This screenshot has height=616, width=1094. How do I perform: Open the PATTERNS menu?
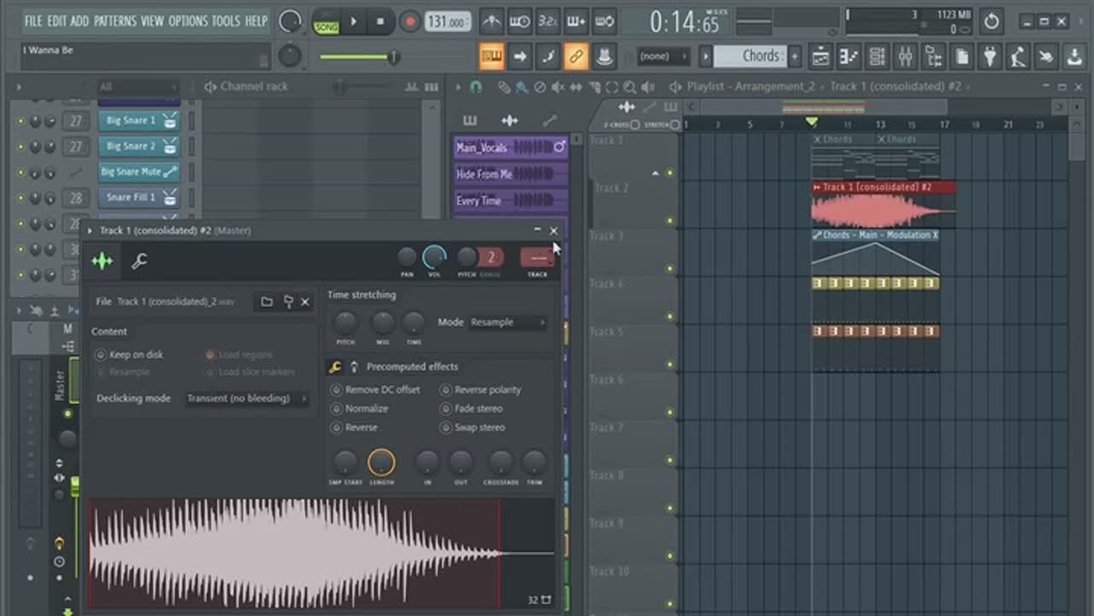(113, 21)
